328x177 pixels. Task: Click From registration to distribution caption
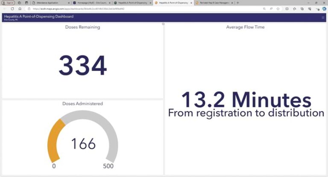pos(246,113)
